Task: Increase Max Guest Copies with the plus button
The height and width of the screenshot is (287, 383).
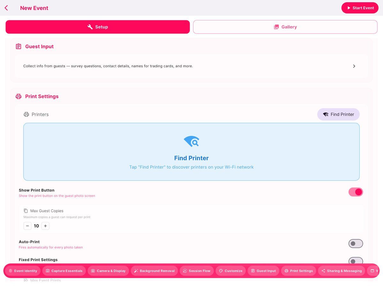Action: tap(45, 226)
